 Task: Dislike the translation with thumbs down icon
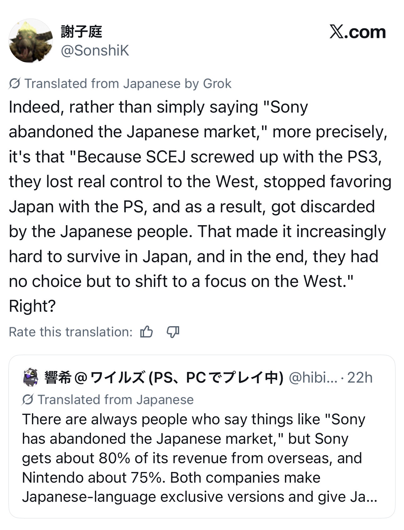173,332
